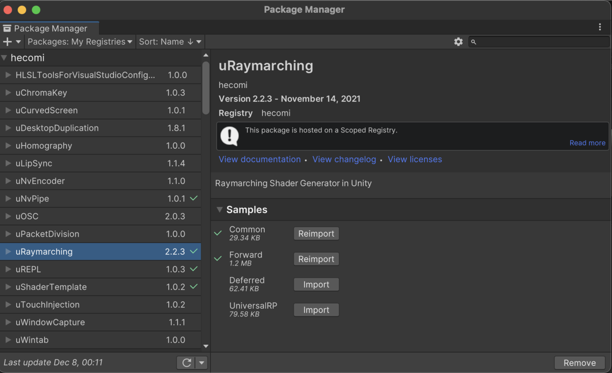The image size is (612, 373).
Task: Expand the uWindowCapture package versions
Action: 8,322
